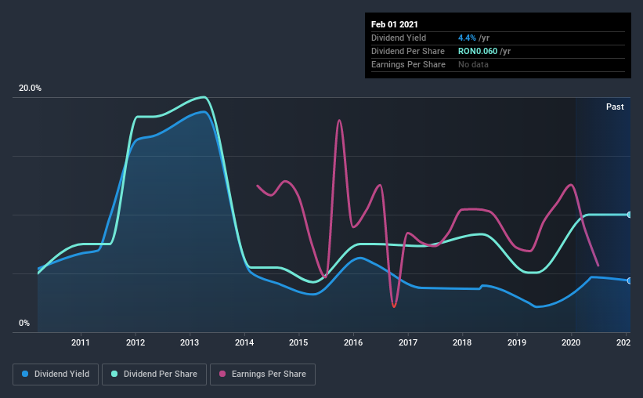This screenshot has height=398, width=643.
Task: Click the 2011 x-axis label
Action: [x=81, y=342]
